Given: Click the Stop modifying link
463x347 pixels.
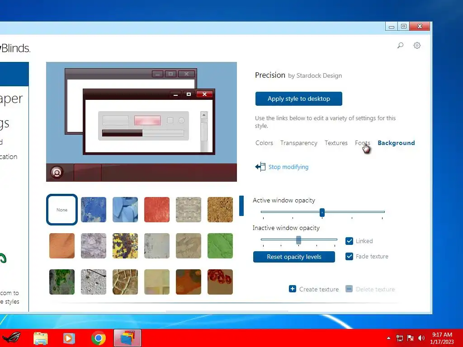Looking at the screenshot, I should point(288,167).
